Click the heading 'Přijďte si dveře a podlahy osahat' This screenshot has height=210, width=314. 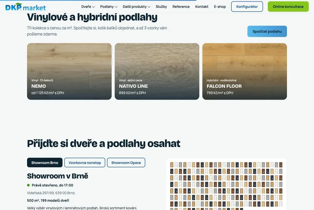point(104,143)
